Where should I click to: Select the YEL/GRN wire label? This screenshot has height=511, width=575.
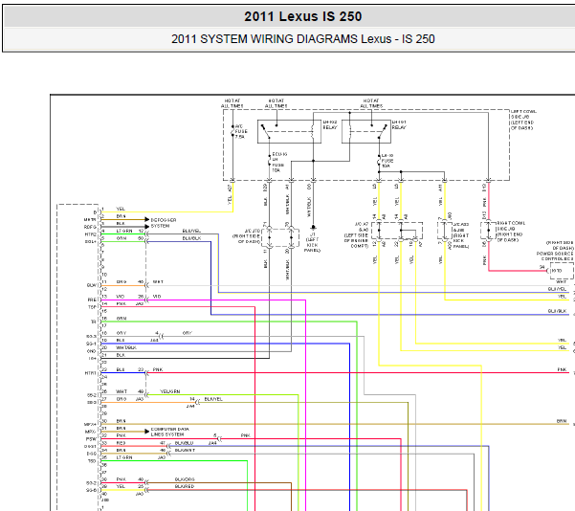170,391
